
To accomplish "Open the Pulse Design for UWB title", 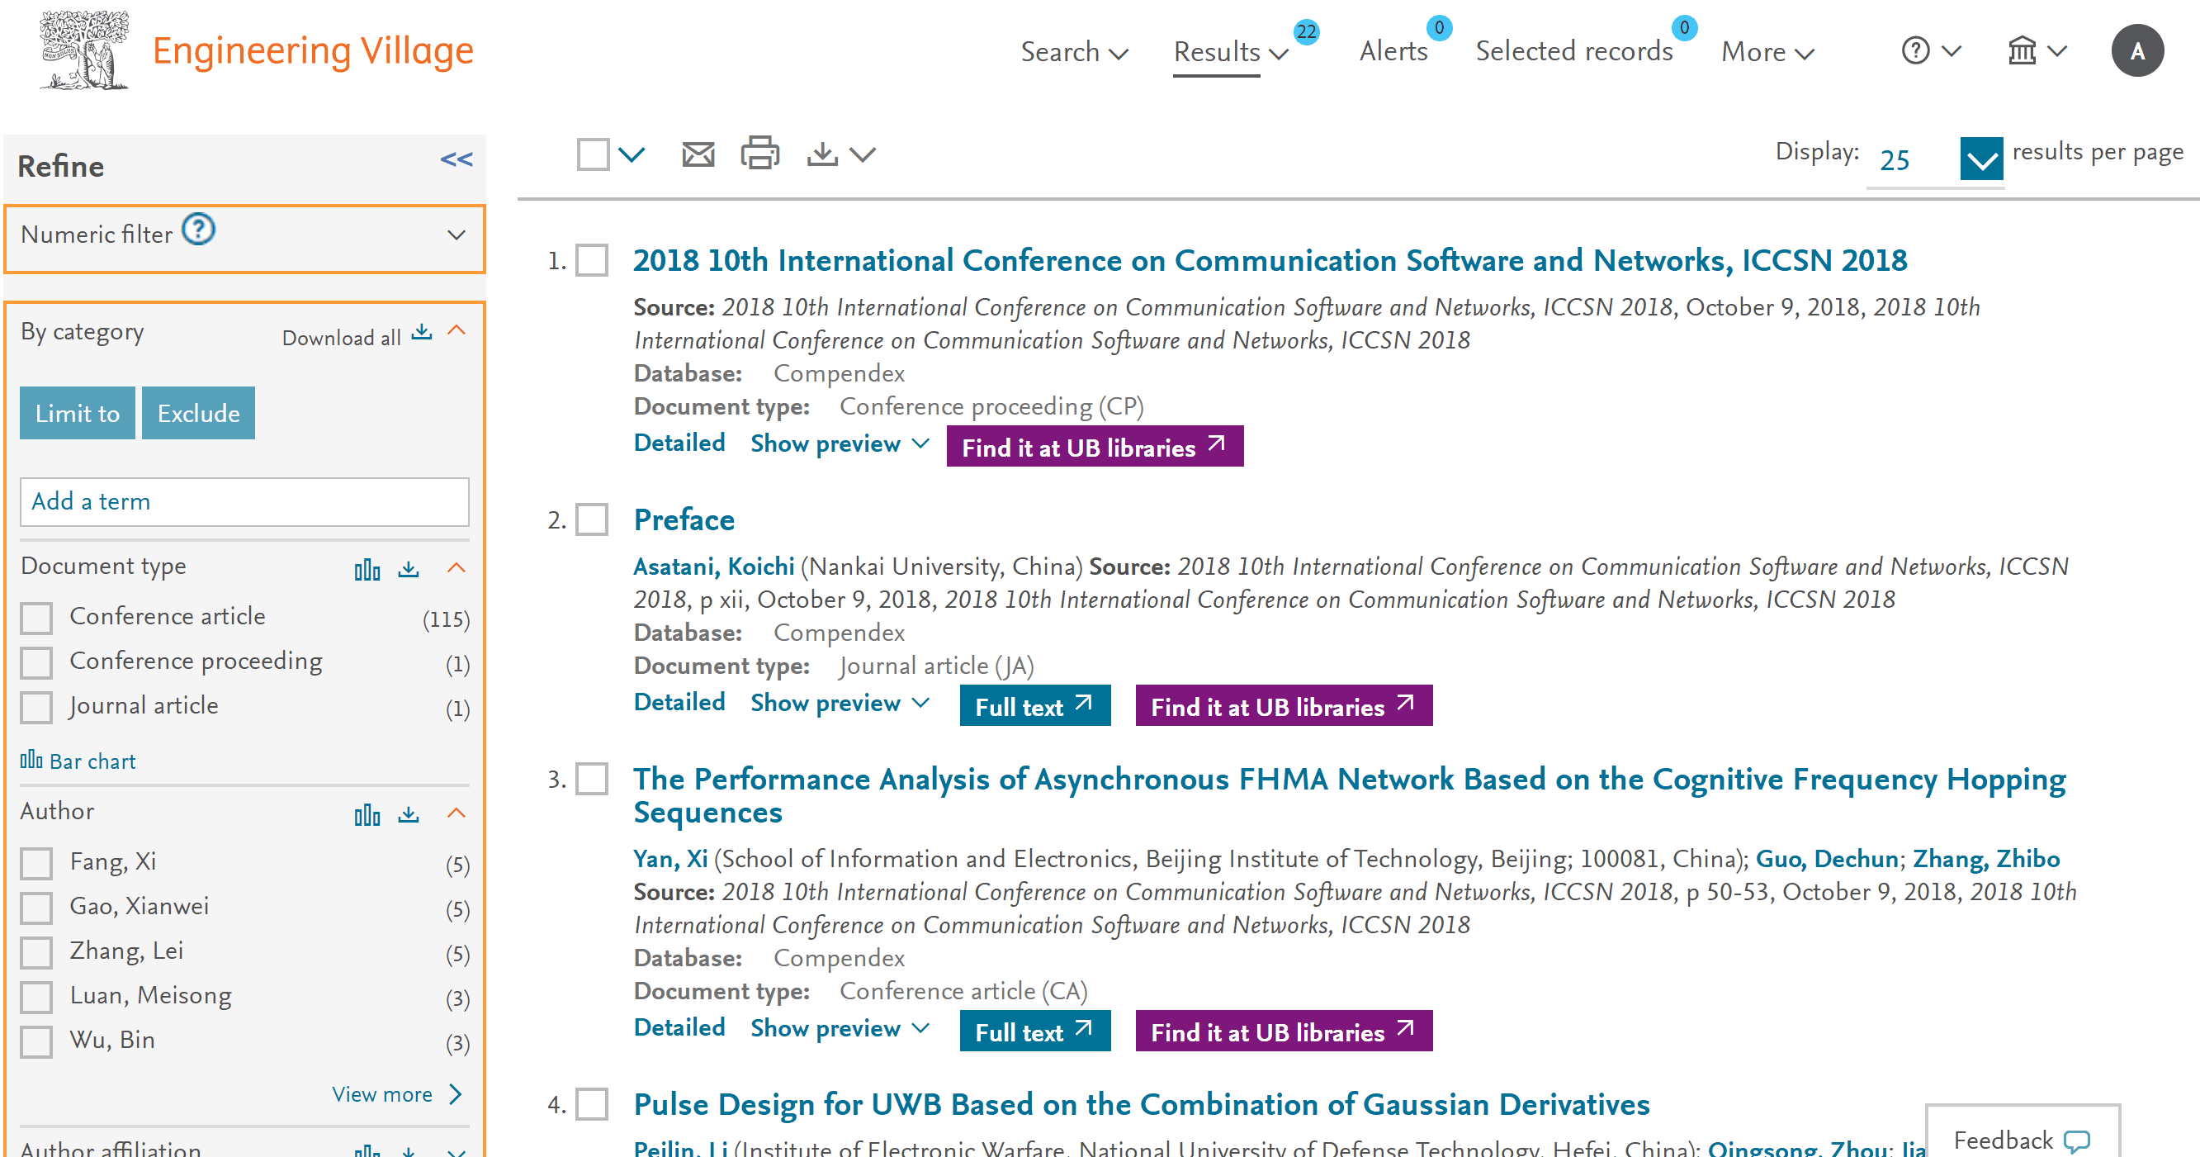I will [x=1141, y=1104].
